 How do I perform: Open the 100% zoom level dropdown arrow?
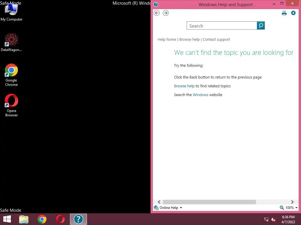tap(296, 208)
